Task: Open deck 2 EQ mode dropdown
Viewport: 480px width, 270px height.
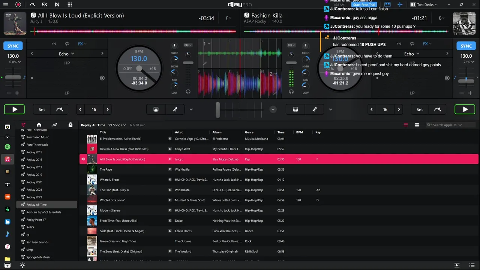Action: point(291,45)
